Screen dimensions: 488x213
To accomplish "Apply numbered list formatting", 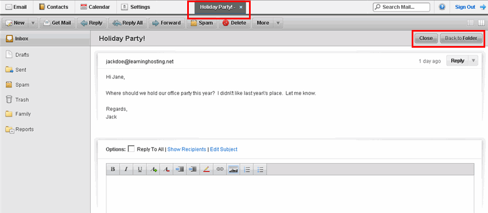I will coord(247,169).
